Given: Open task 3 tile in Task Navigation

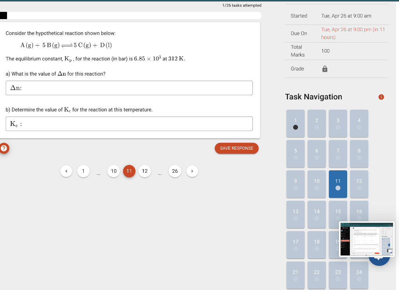Looking at the screenshot, I should pyautogui.click(x=338, y=124).
